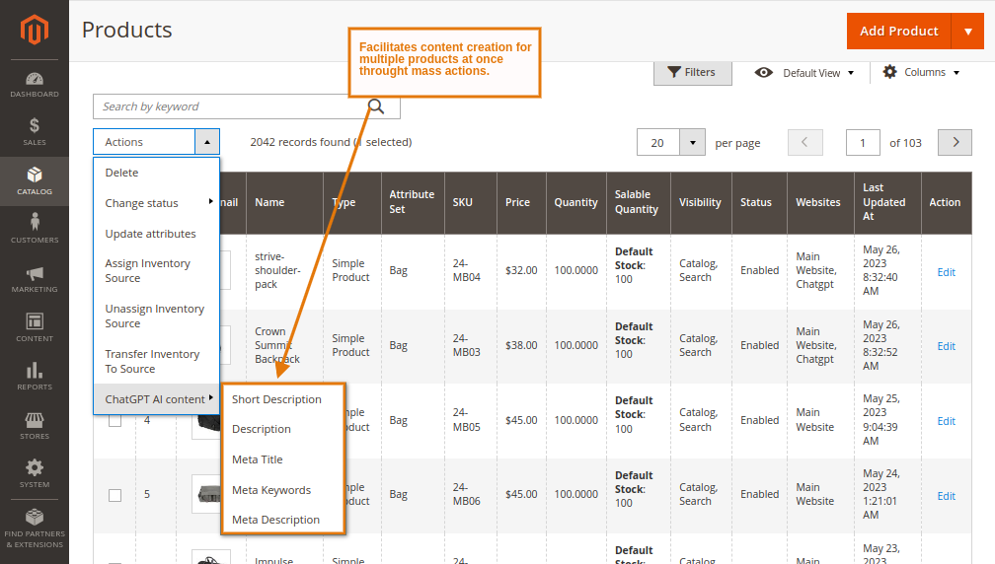Choose Meta Description submenu item
The width and height of the screenshot is (995, 564).
[x=283, y=520]
